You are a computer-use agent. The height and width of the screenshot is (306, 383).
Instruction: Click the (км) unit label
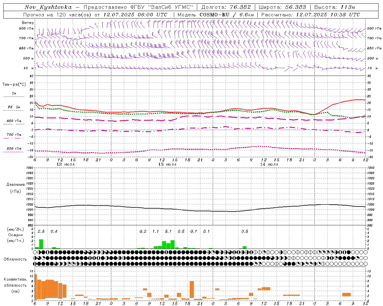[x=15, y=291]
